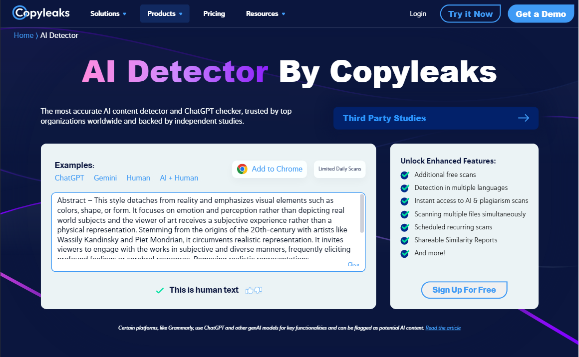This screenshot has width=579, height=357.
Task: Open the Products dropdown menu
Action: (165, 13)
